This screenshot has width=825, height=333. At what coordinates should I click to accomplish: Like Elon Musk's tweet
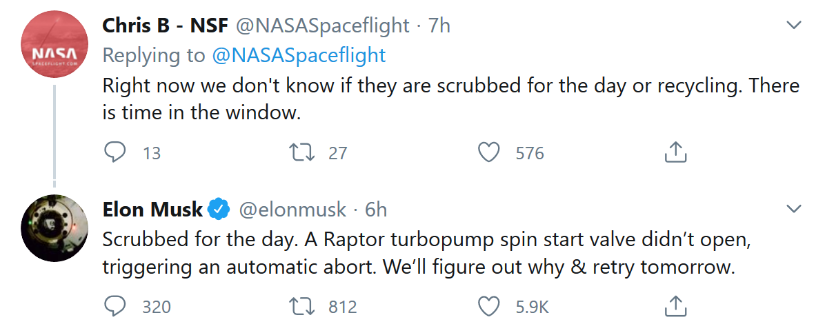[x=489, y=306]
